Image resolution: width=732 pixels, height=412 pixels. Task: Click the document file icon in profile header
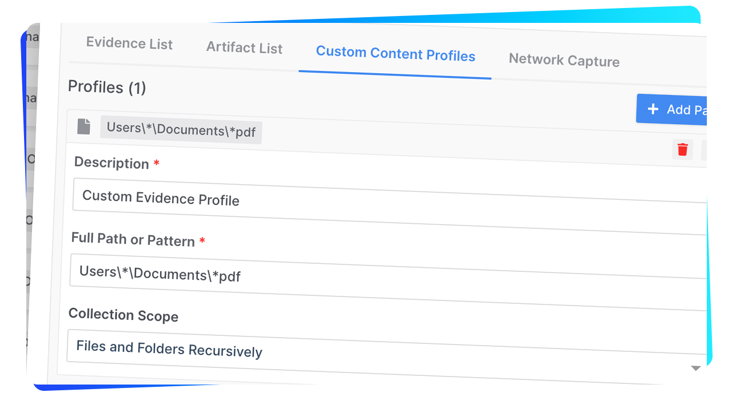[x=84, y=126]
